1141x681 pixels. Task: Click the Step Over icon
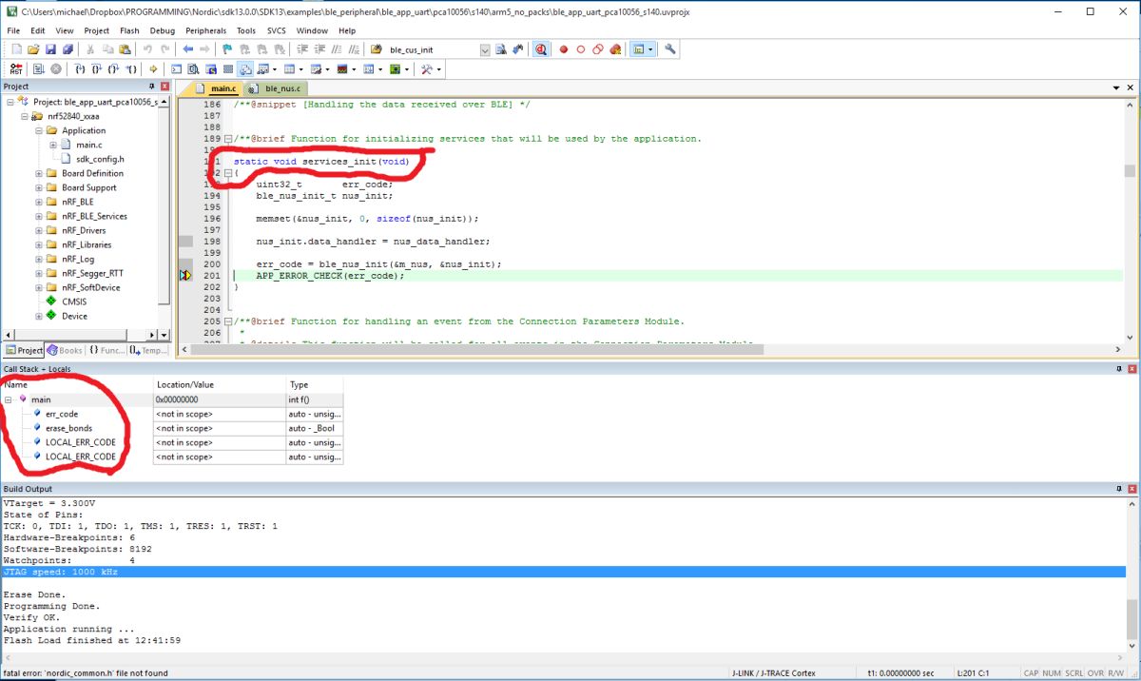pyautogui.click(x=97, y=69)
